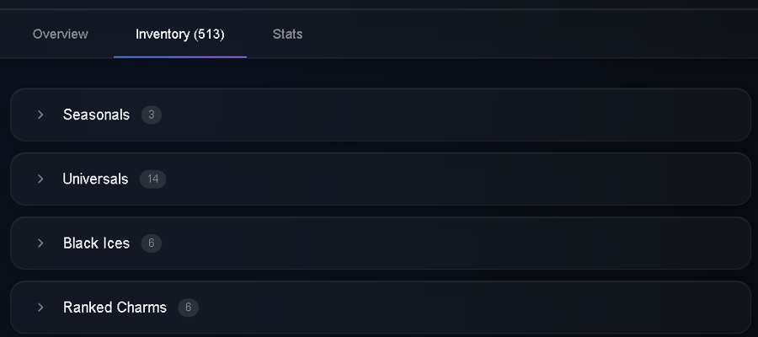Image resolution: width=758 pixels, height=337 pixels.
Task: Click the Black Ices category title
Action: click(x=96, y=243)
